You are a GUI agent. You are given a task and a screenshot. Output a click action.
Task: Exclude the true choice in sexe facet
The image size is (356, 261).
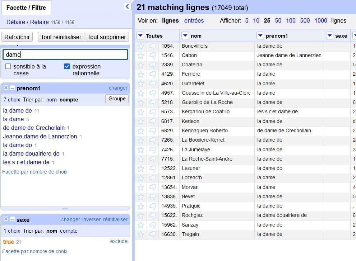click(119, 241)
